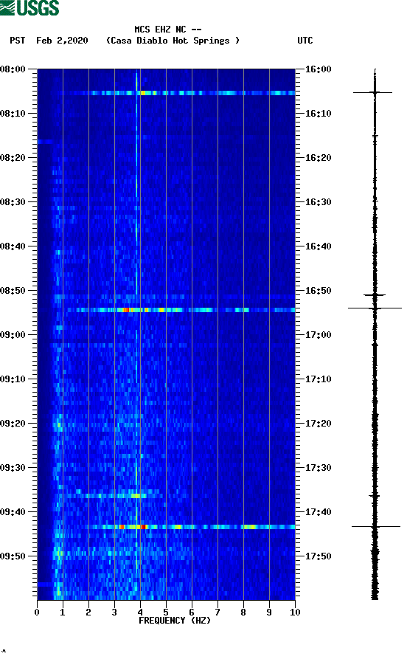Click the 1 Hz frequency tick label
This screenshot has width=407, height=659.
63,613
